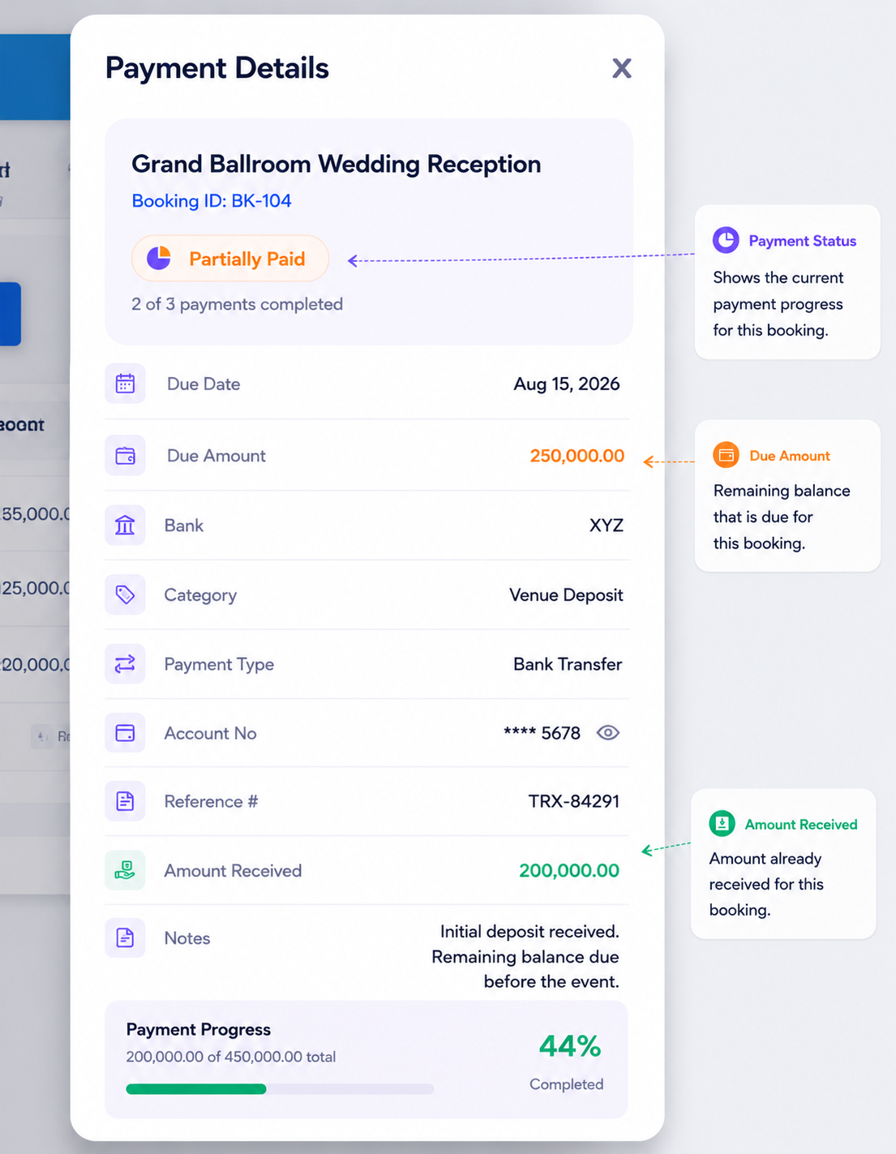Click the 200,000.00 amount received value
Image resolution: width=896 pixels, height=1154 pixels.
pos(569,870)
